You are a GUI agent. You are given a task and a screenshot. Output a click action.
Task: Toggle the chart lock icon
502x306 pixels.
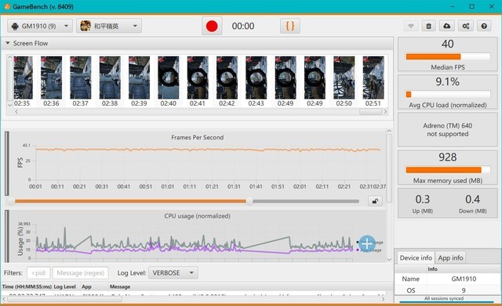[375, 201]
